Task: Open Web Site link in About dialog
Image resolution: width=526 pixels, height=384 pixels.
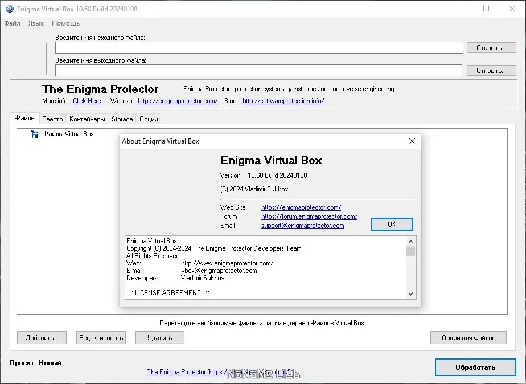Action: pos(301,207)
